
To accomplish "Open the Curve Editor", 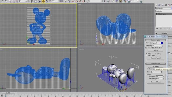I will [x=117, y=1].
